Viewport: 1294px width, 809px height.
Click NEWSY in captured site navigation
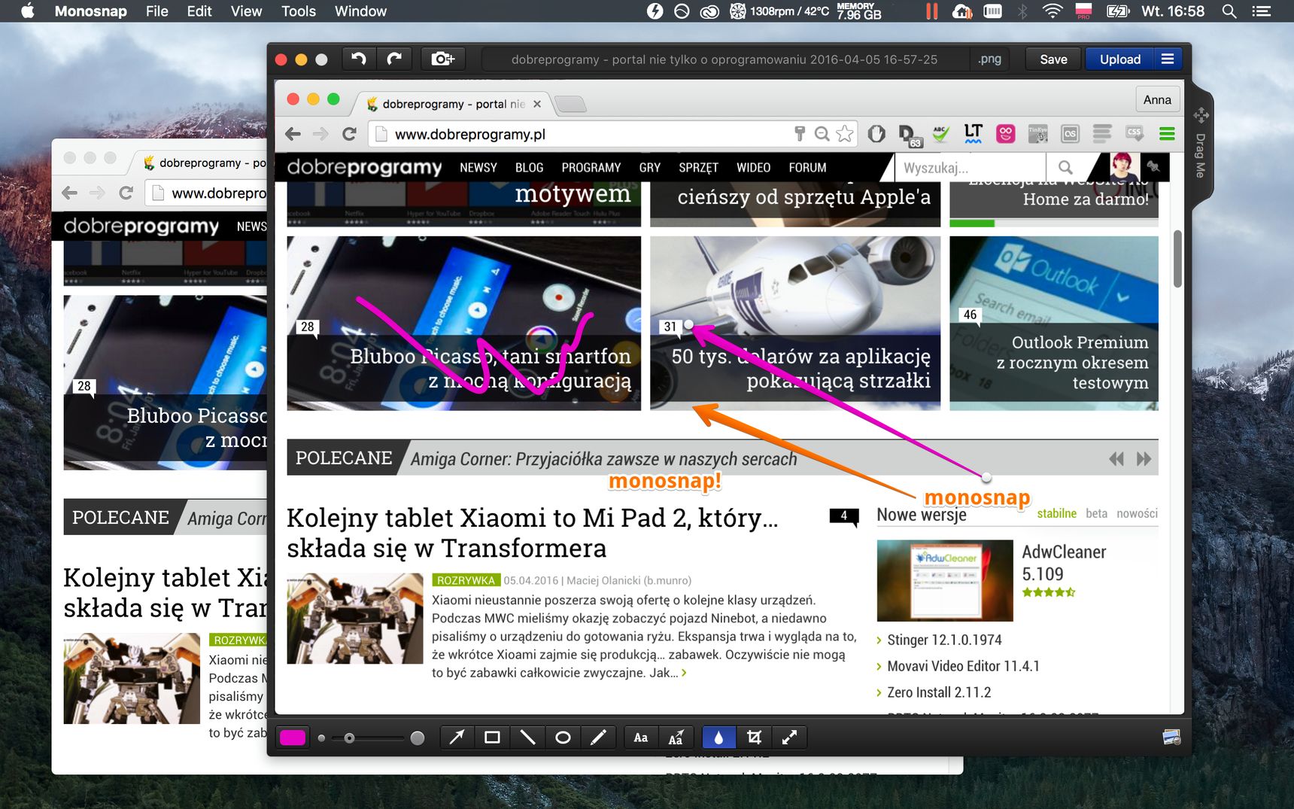point(478,168)
